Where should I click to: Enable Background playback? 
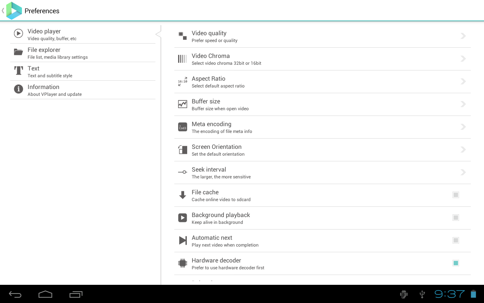pyautogui.click(x=456, y=217)
